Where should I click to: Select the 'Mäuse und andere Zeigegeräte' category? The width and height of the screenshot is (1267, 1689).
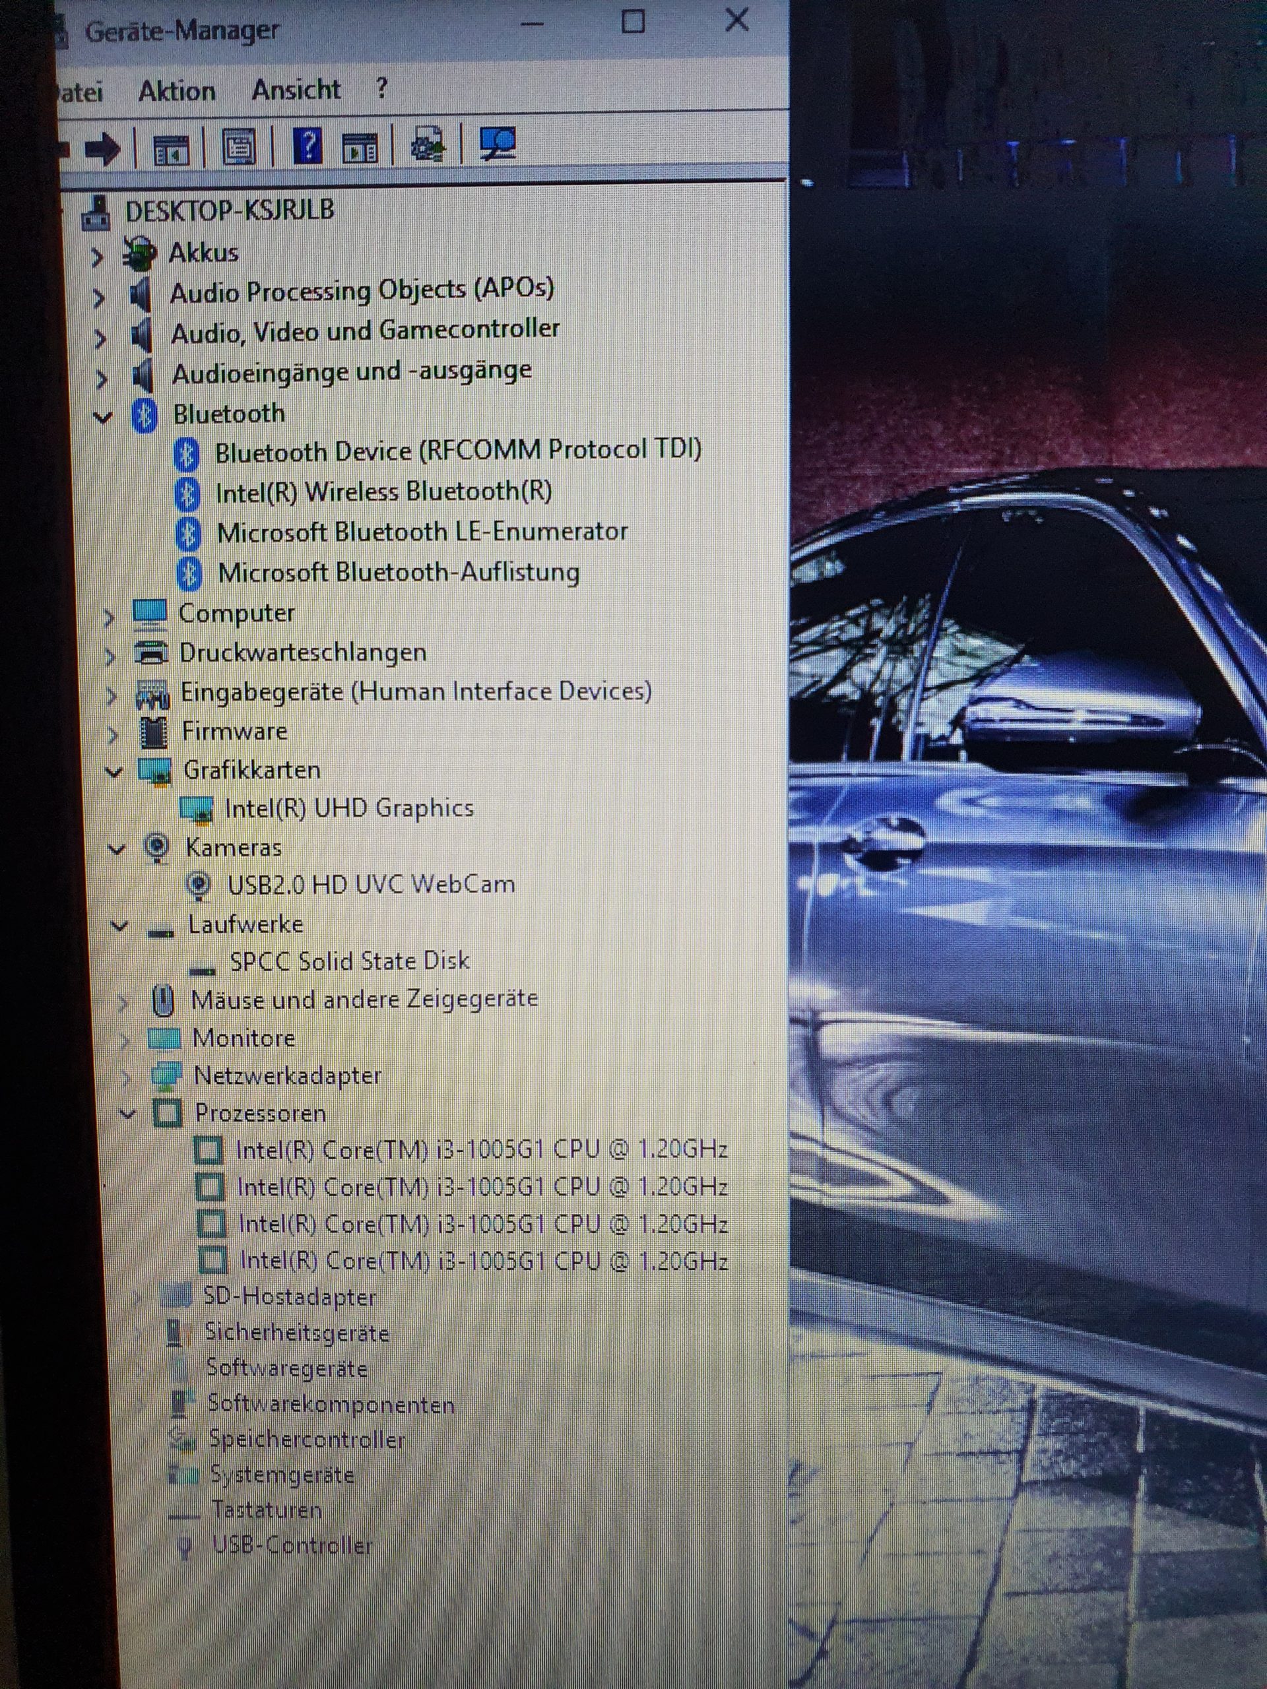click(358, 998)
